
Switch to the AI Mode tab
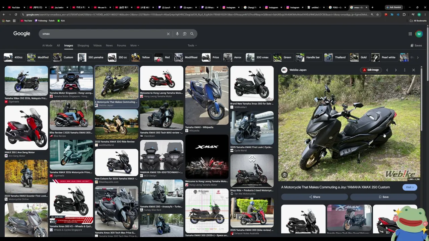click(47, 46)
